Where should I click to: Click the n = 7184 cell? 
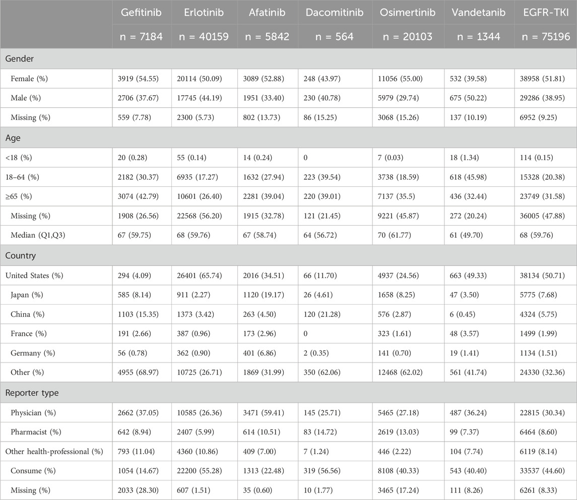click(x=141, y=37)
